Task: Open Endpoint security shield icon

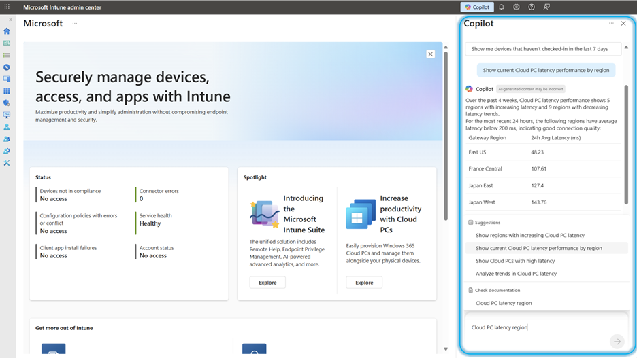Action: [x=7, y=103]
